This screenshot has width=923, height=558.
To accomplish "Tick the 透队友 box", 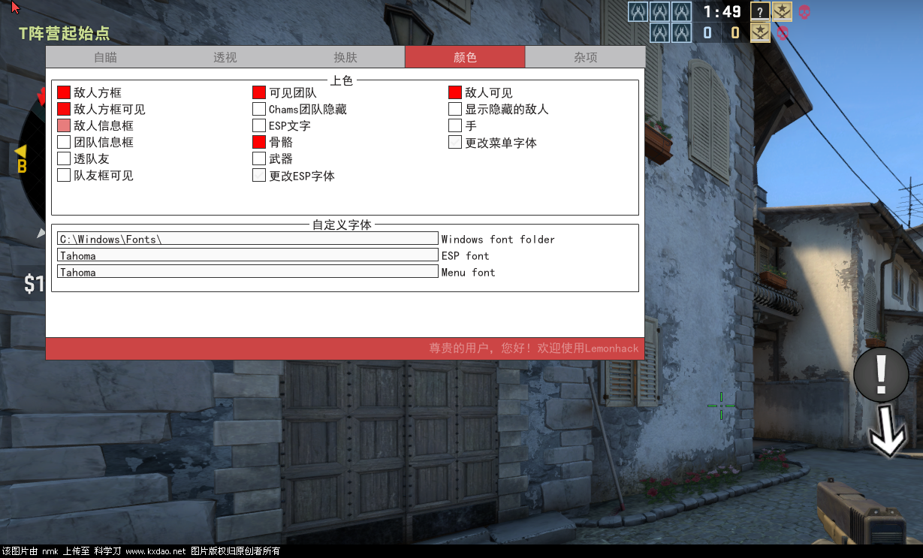I will tap(64, 158).
